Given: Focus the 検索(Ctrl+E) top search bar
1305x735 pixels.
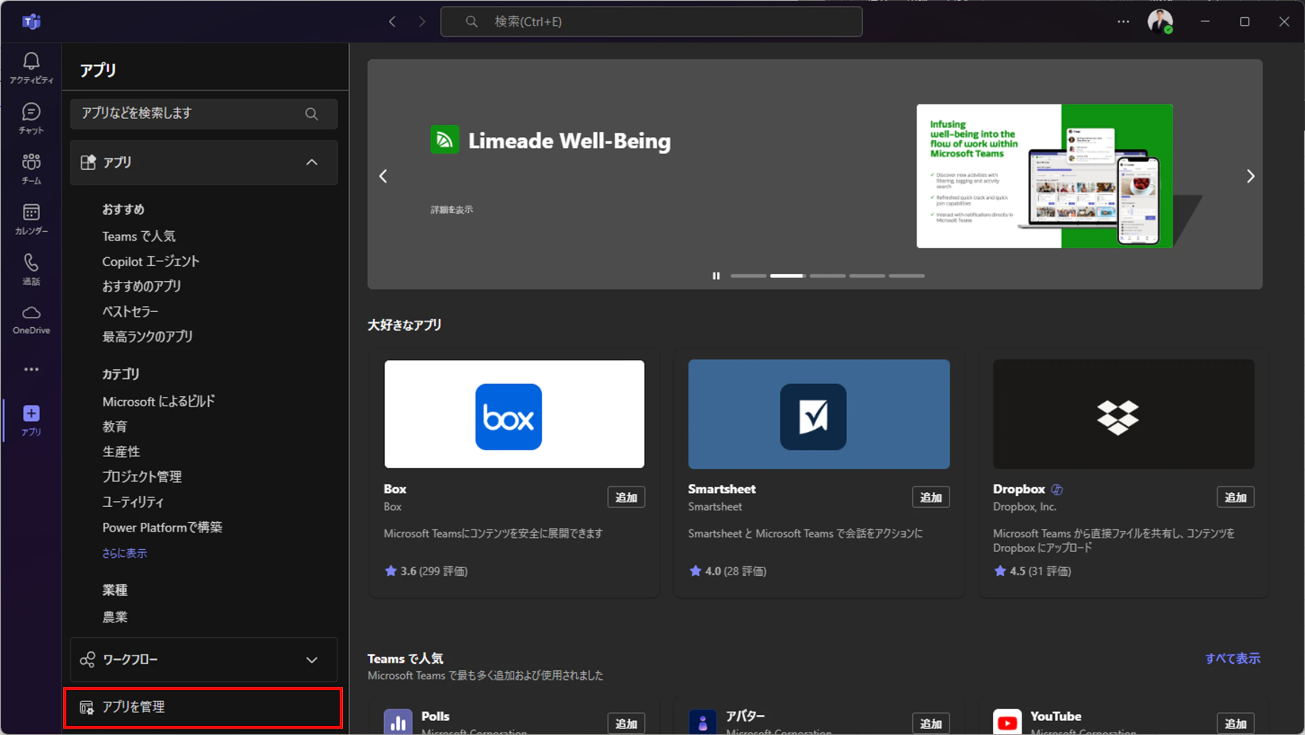Looking at the screenshot, I should (651, 22).
